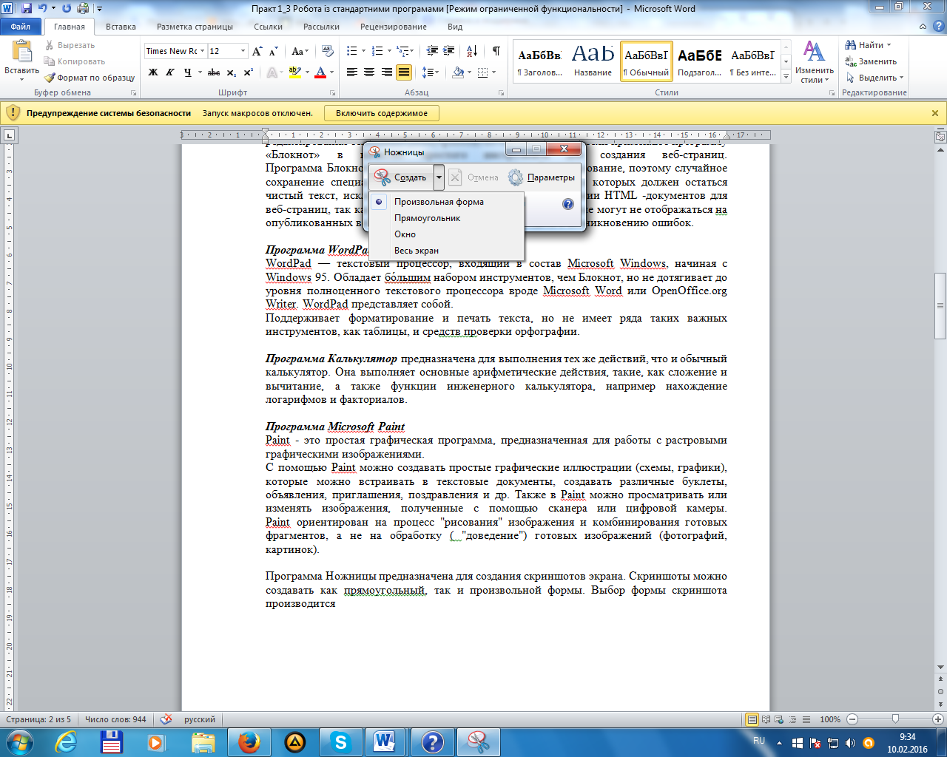Image resolution: width=947 pixels, height=757 pixels.
Task: Open the font size dropdown showing 12
Action: [x=243, y=51]
